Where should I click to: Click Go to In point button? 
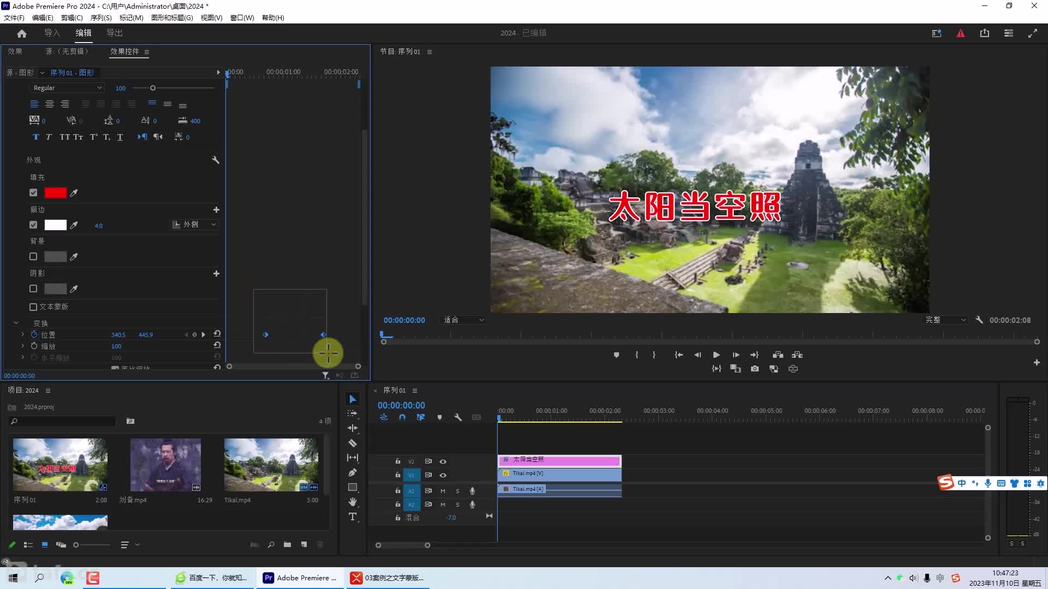tap(678, 354)
